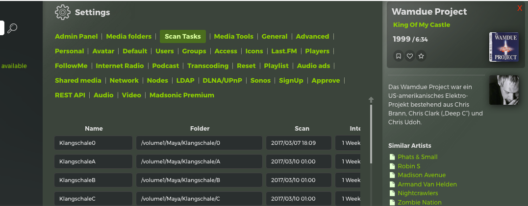Open the Media Tools tab
This screenshot has width=528, height=206.
[x=233, y=36]
